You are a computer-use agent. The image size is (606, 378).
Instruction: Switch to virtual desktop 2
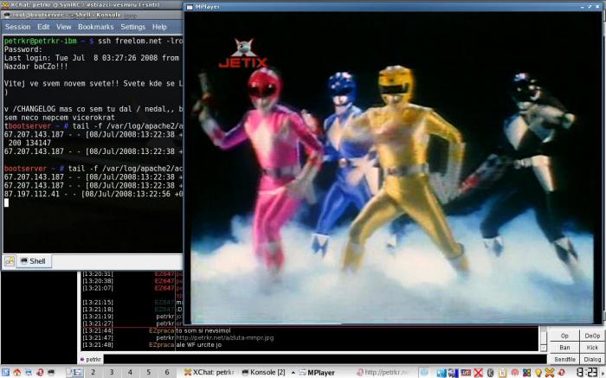click(x=93, y=372)
